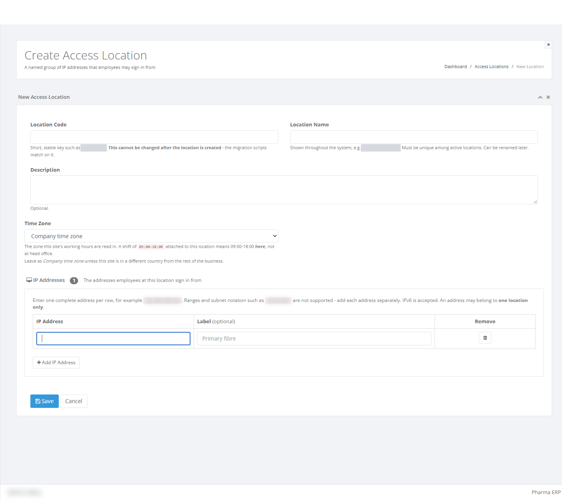Click the Time Zone label
562x500 pixels.
[x=37, y=223]
